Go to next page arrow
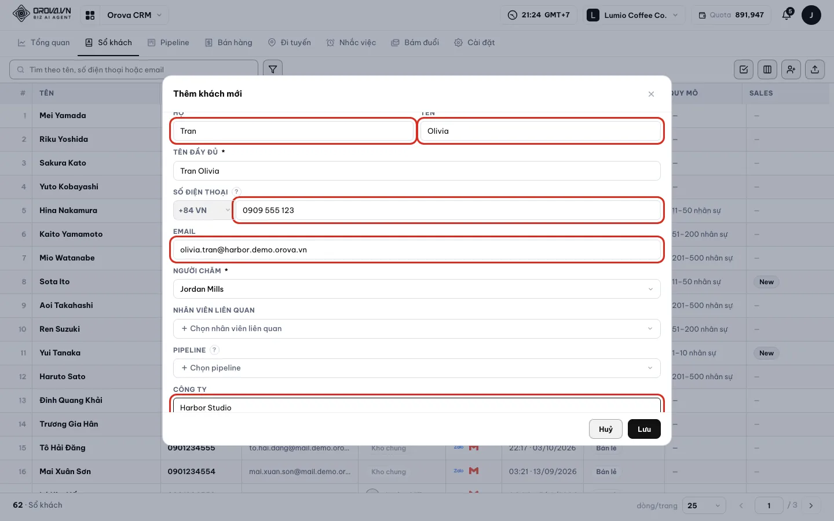This screenshot has height=521, width=834. tap(811, 505)
